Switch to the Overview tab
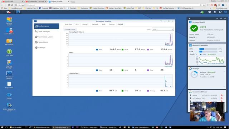Image resolution: width=229 pixels, height=129 pixels. (x=68, y=24)
